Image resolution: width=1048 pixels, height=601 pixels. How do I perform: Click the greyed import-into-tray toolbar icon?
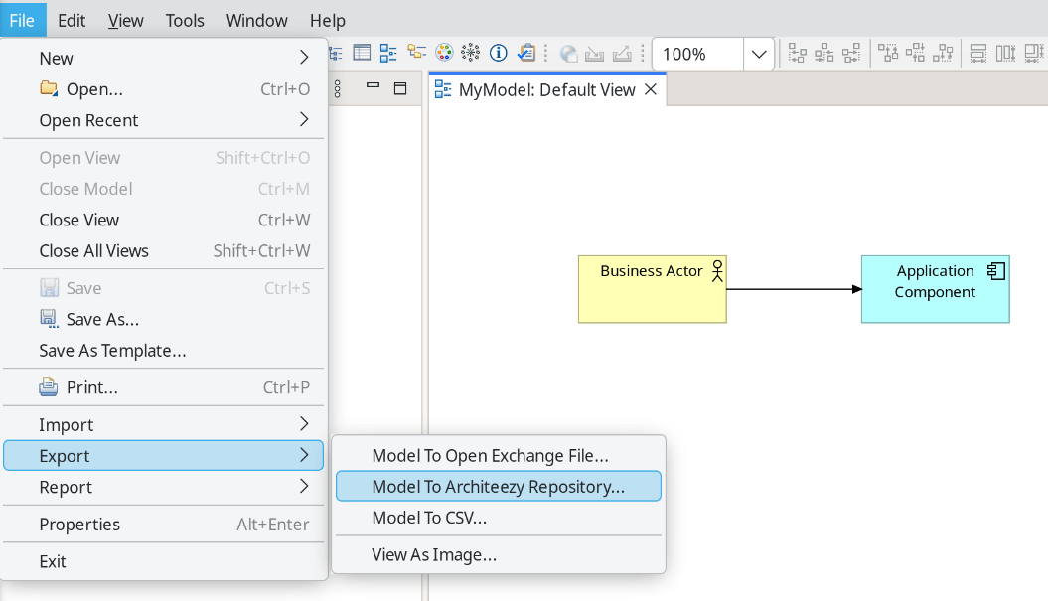click(594, 54)
